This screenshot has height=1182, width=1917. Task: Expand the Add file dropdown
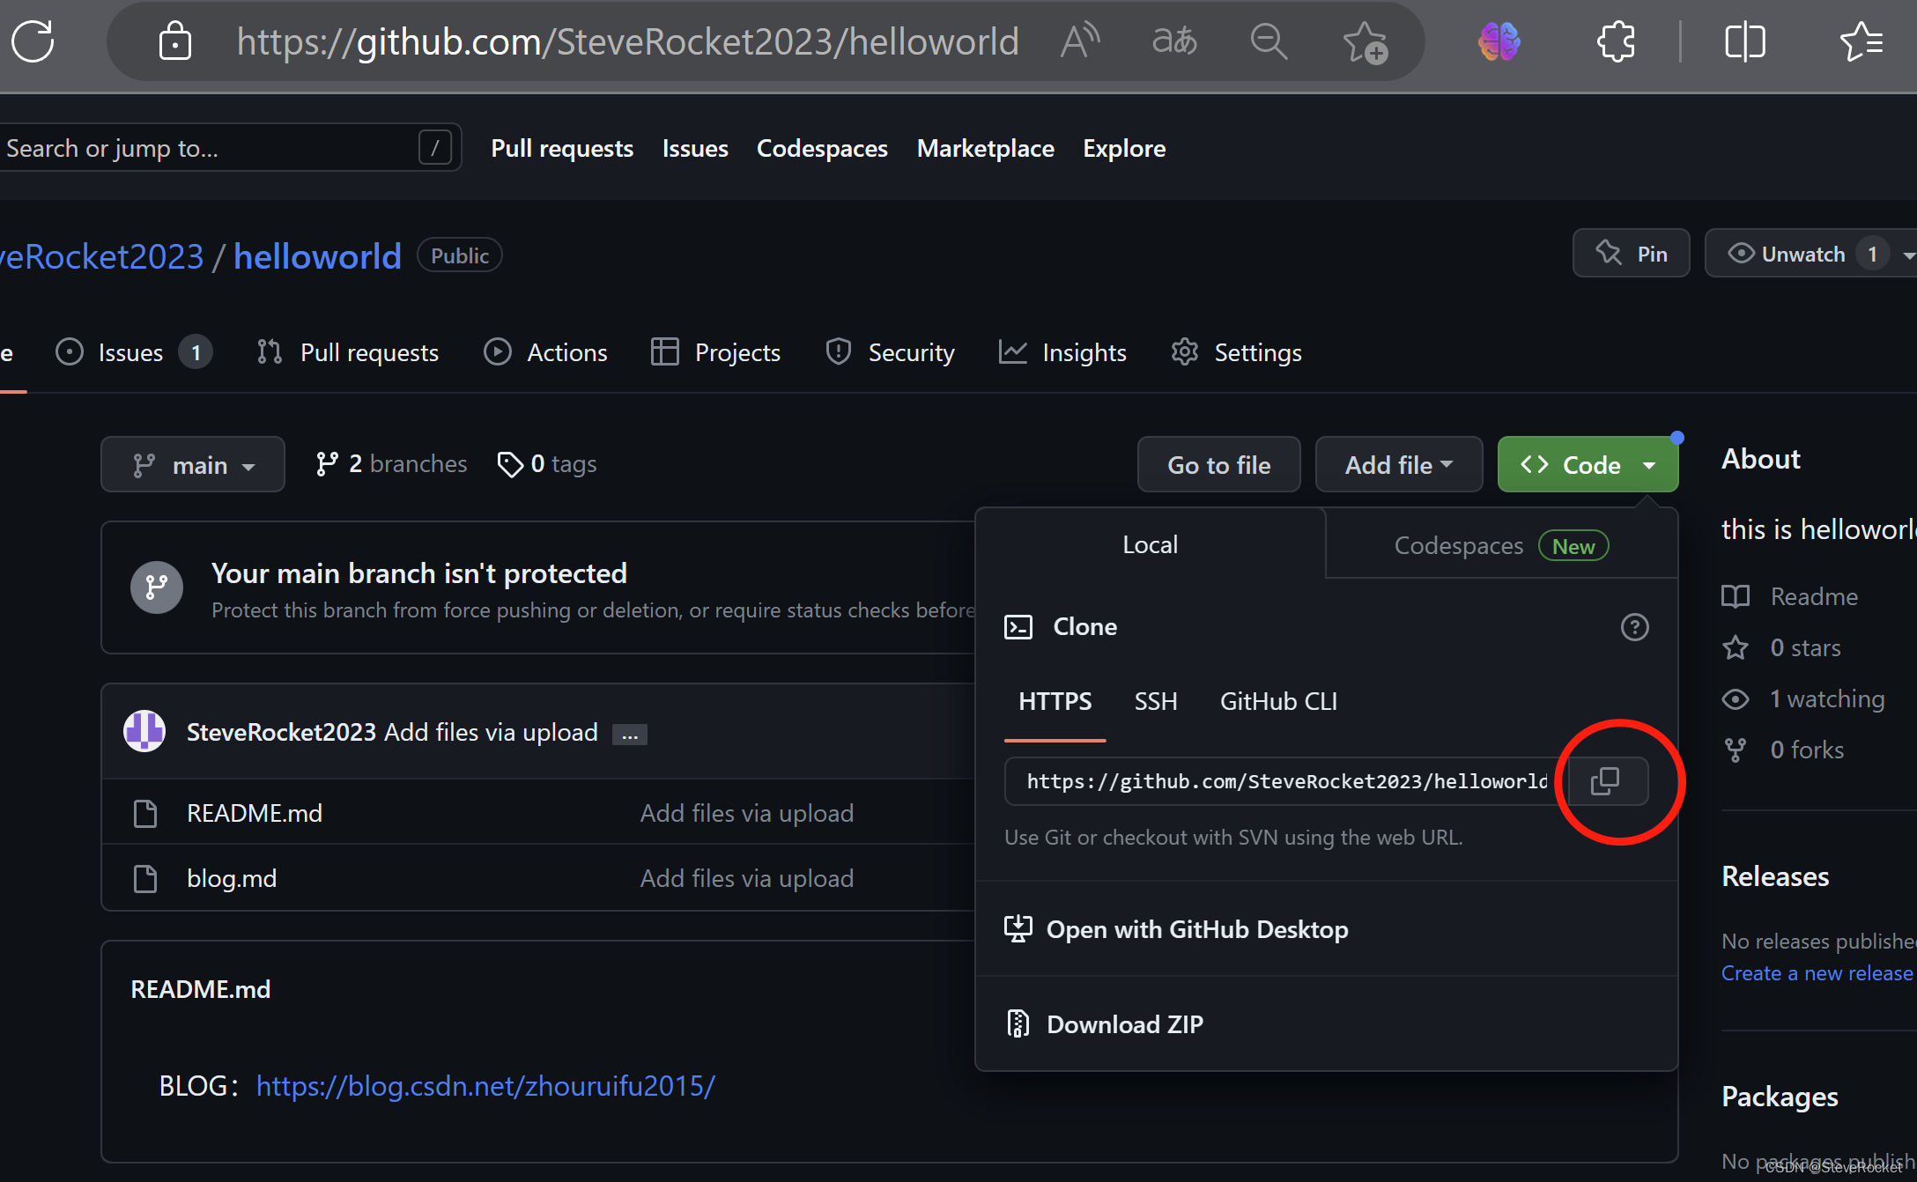coord(1398,465)
